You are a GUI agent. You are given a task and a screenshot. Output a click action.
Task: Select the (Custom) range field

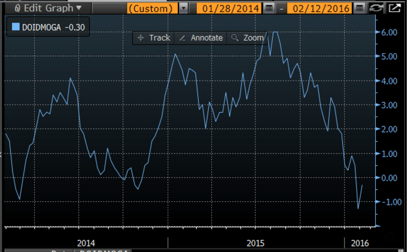point(153,8)
